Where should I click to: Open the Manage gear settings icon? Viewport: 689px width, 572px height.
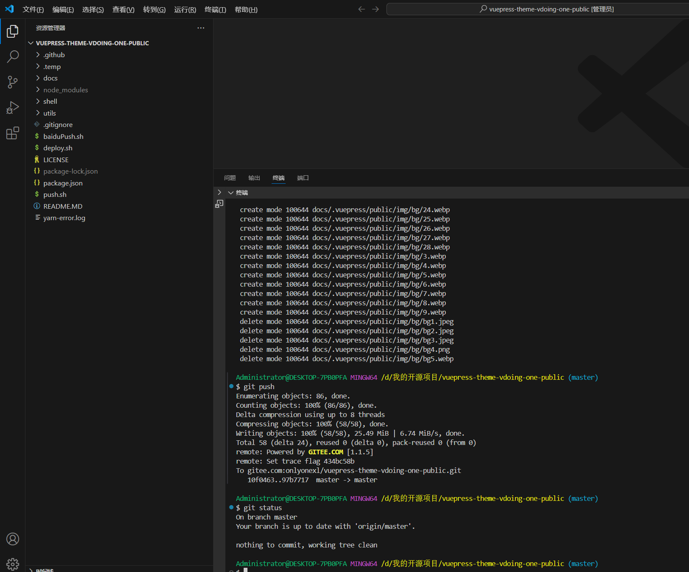(13, 564)
